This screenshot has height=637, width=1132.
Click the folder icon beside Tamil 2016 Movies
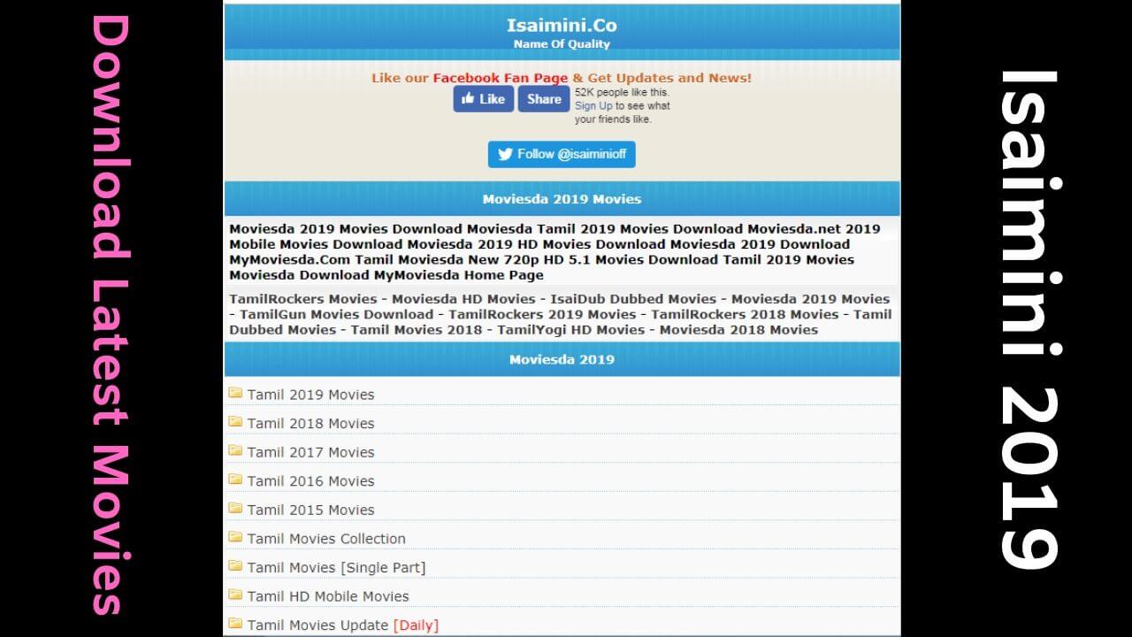coord(235,480)
